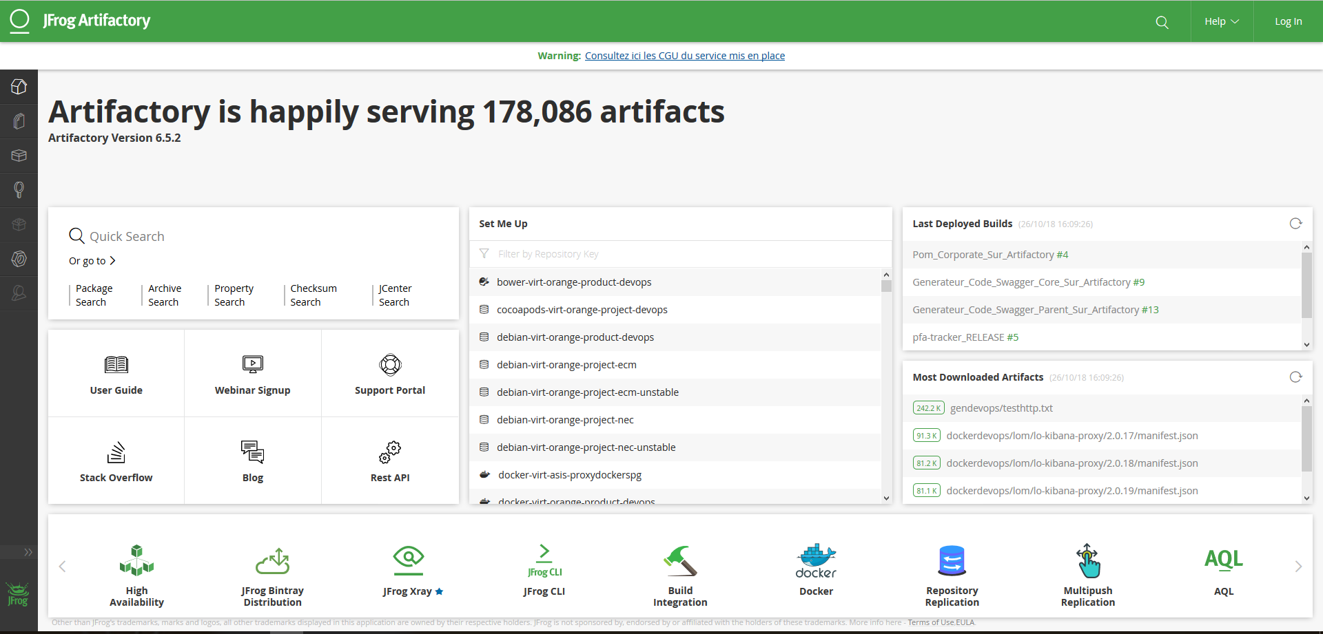Select debian-virt-orange-project-ecm repository
Image resolution: width=1323 pixels, height=634 pixels.
(675, 365)
